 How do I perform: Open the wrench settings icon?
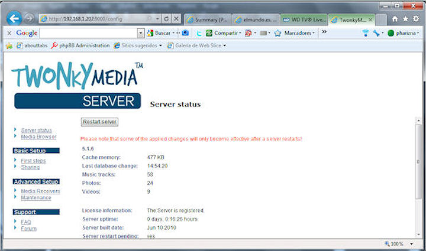(x=376, y=33)
